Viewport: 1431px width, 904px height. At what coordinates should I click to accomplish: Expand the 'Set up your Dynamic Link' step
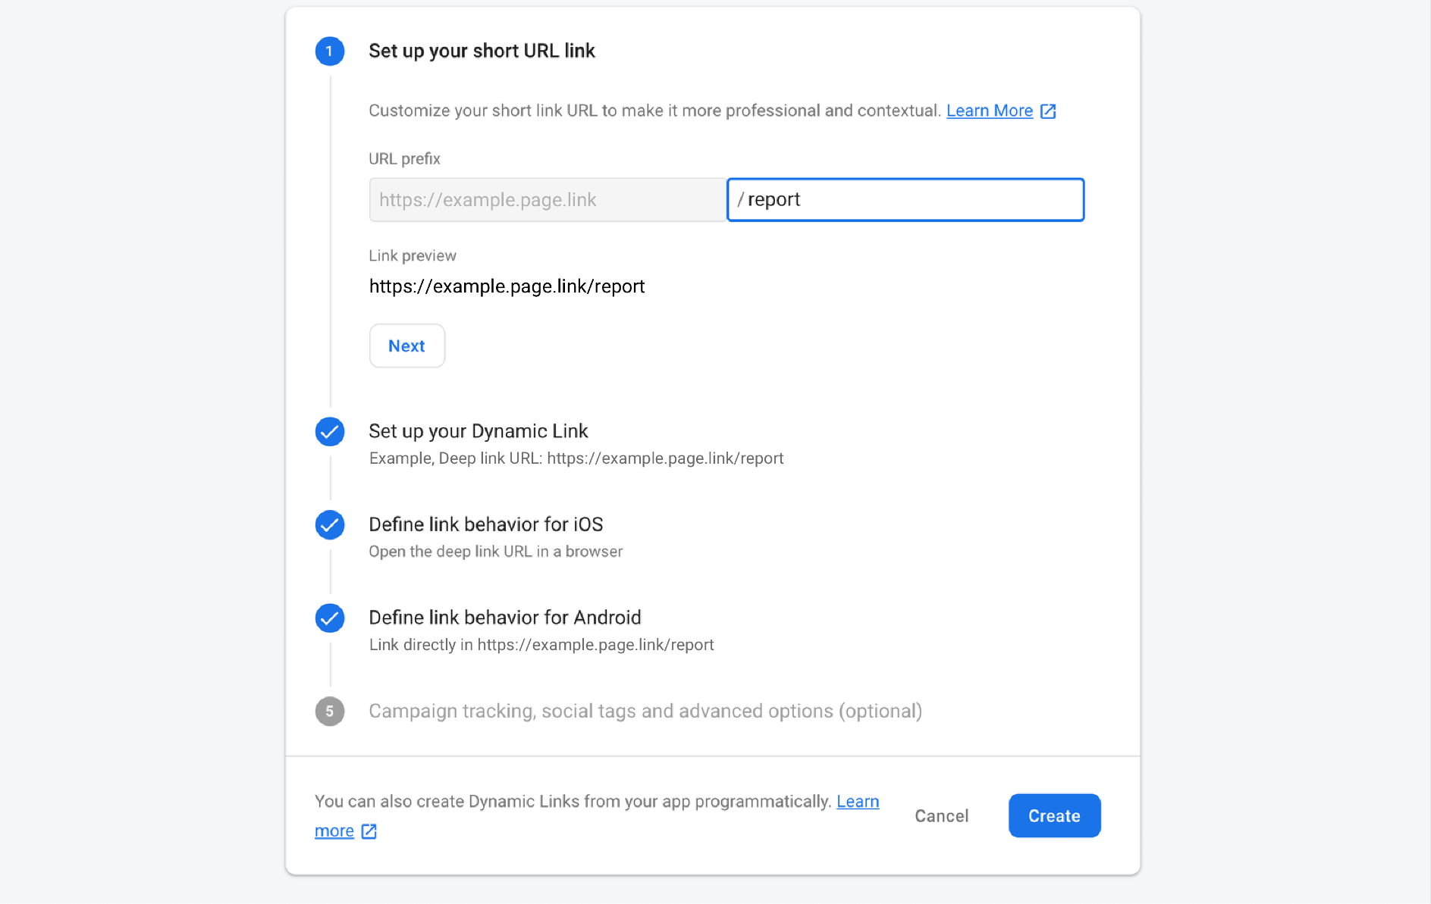(478, 431)
